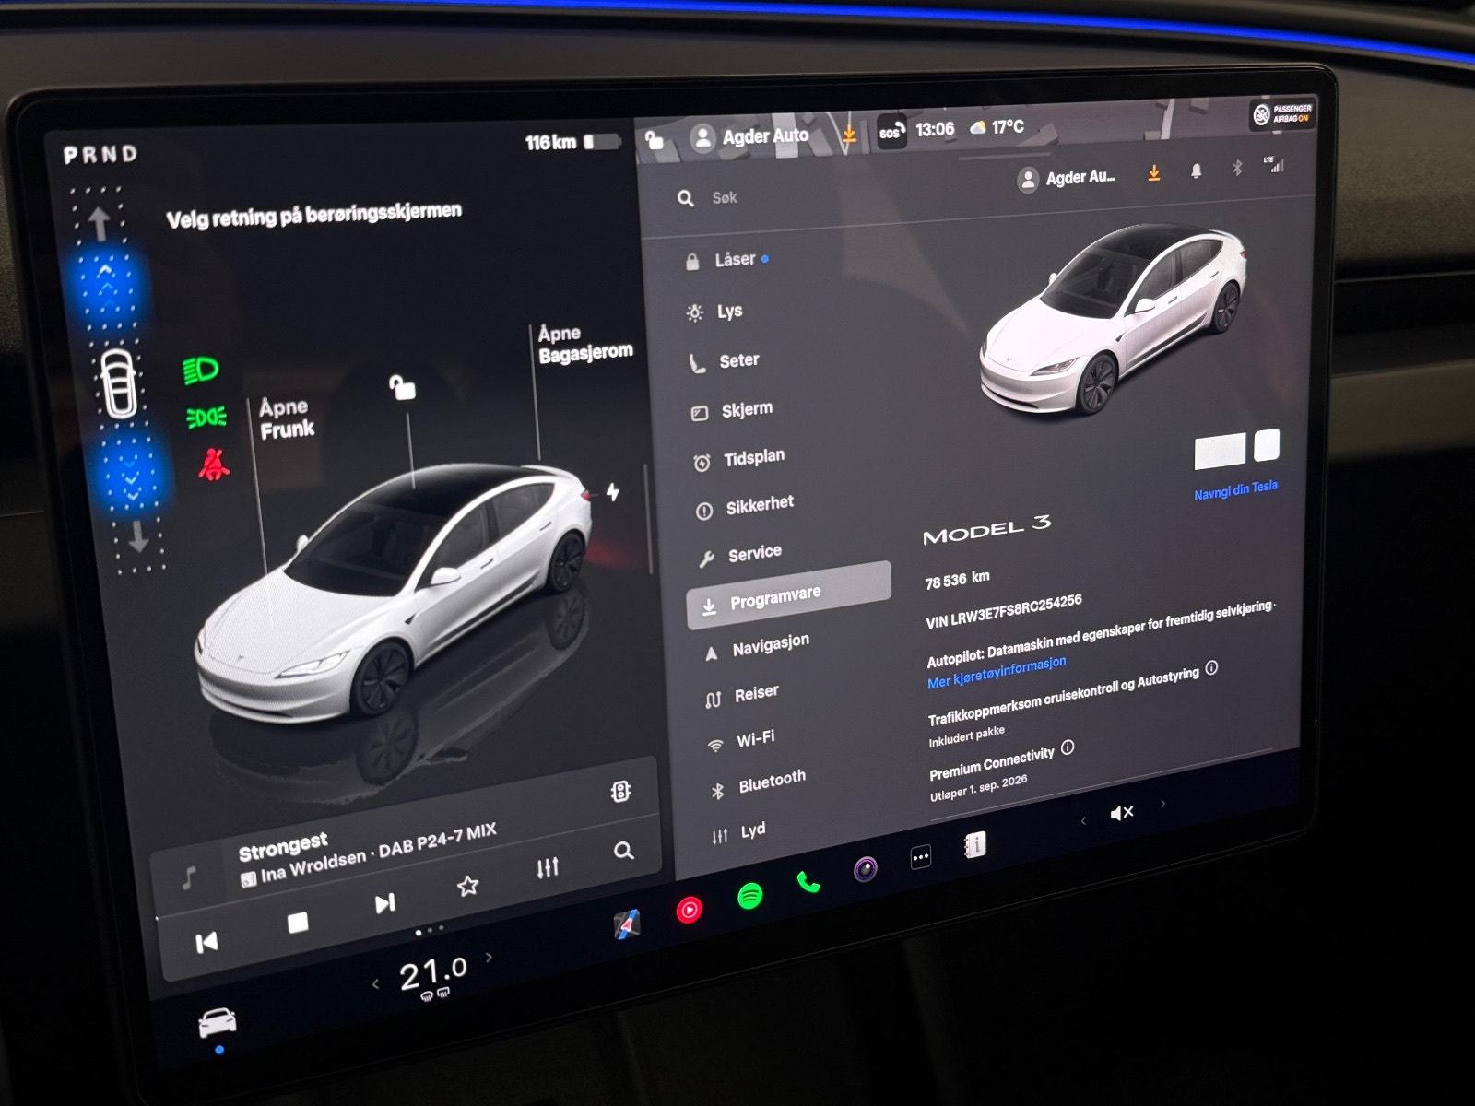The image size is (1475, 1106).
Task: Open all apps three-dot icon
Action: [x=920, y=857]
